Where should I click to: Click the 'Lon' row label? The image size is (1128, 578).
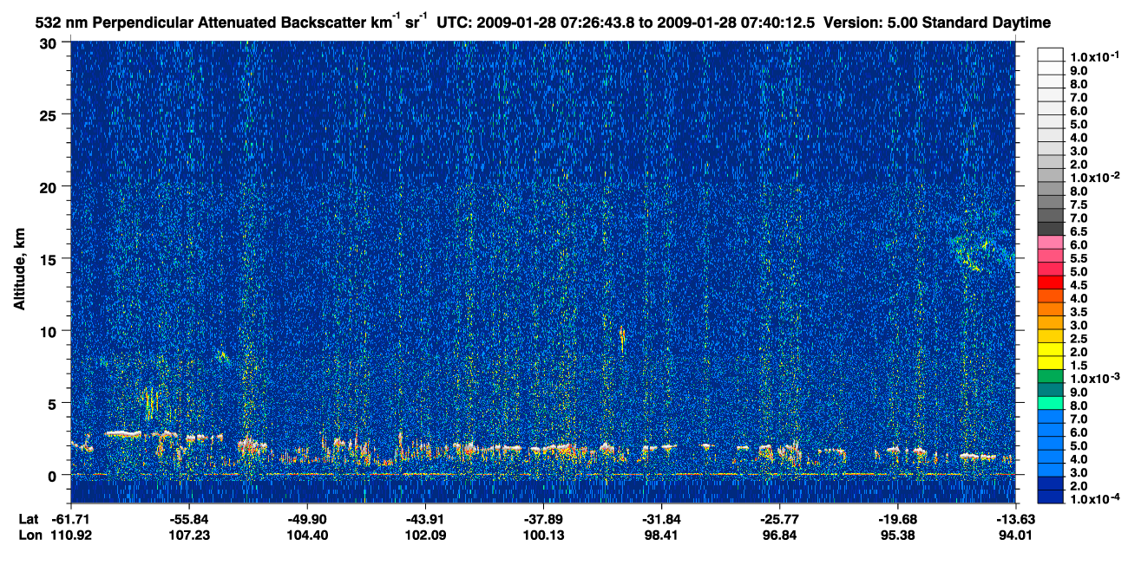click(x=30, y=535)
